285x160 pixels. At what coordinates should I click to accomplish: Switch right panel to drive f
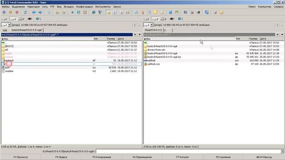tap(172, 19)
